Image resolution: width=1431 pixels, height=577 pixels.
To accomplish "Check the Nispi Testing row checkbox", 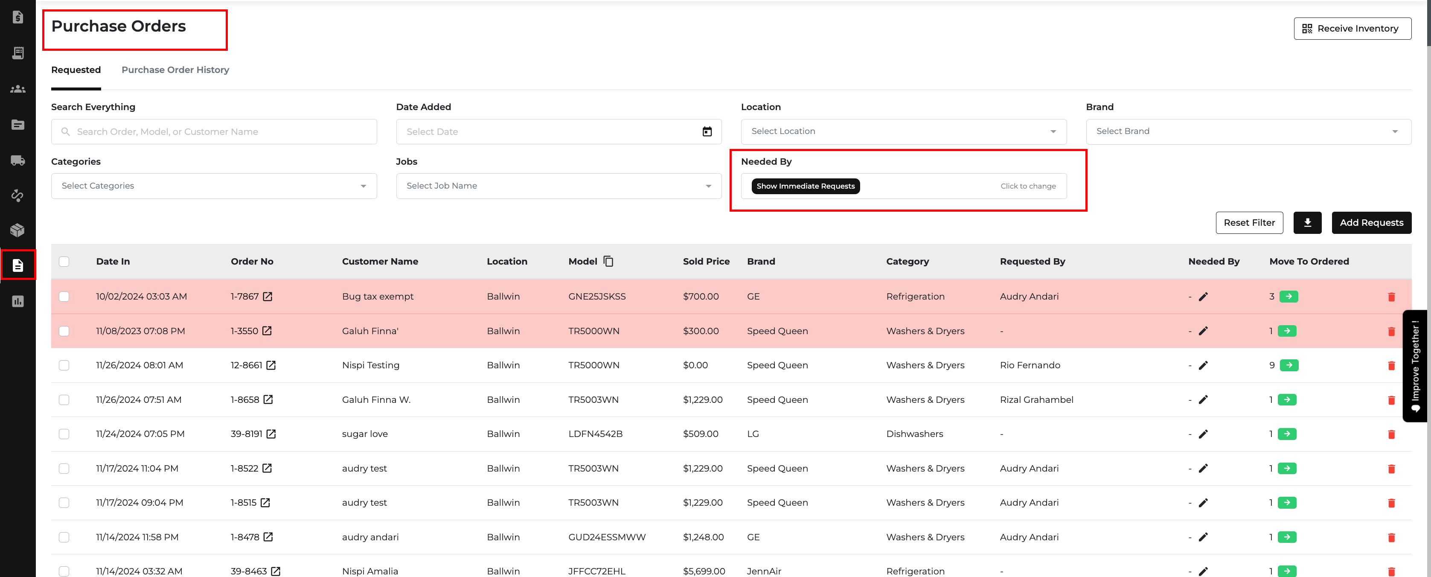I will (x=64, y=366).
